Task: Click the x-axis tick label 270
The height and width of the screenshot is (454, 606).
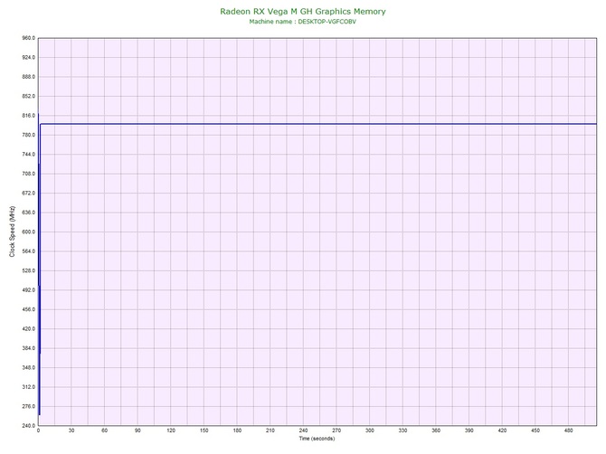Action: coord(336,430)
